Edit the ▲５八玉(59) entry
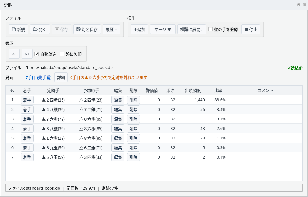The image size is (308, 197). pyautogui.click(x=118, y=157)
